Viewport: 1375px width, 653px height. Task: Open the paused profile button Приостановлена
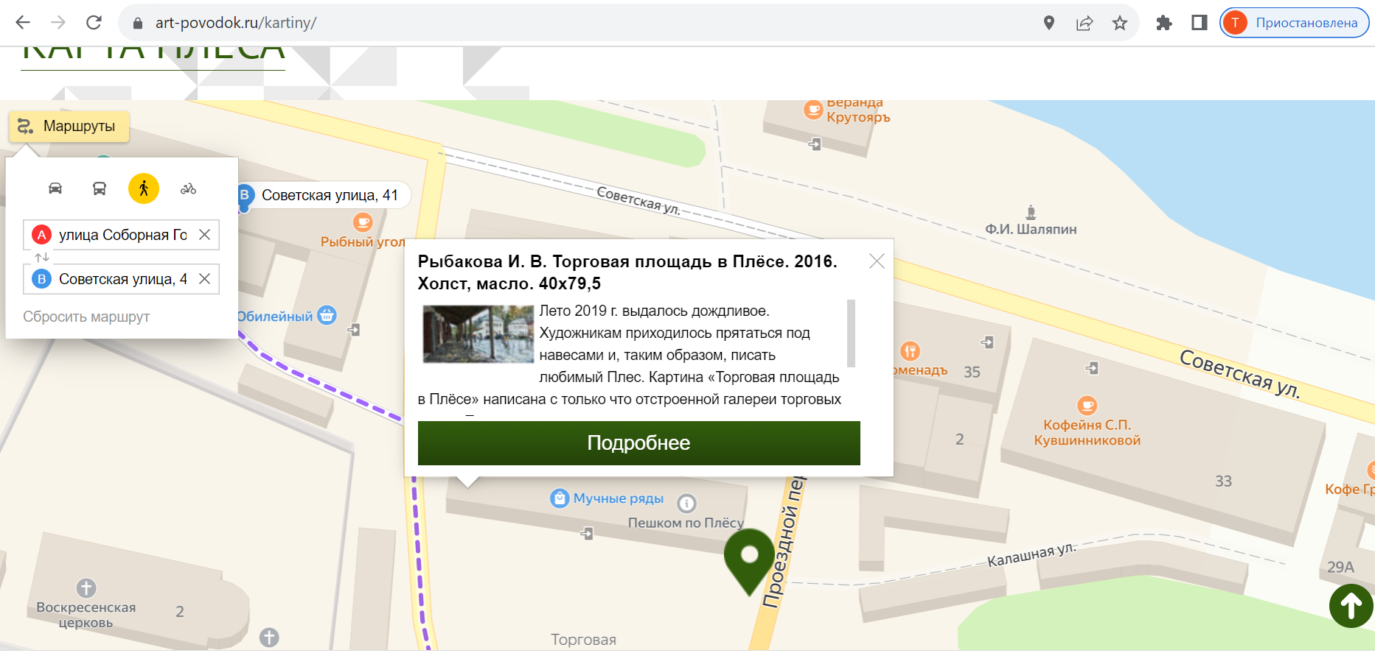pyautogui.click(x=1294, y=23)
